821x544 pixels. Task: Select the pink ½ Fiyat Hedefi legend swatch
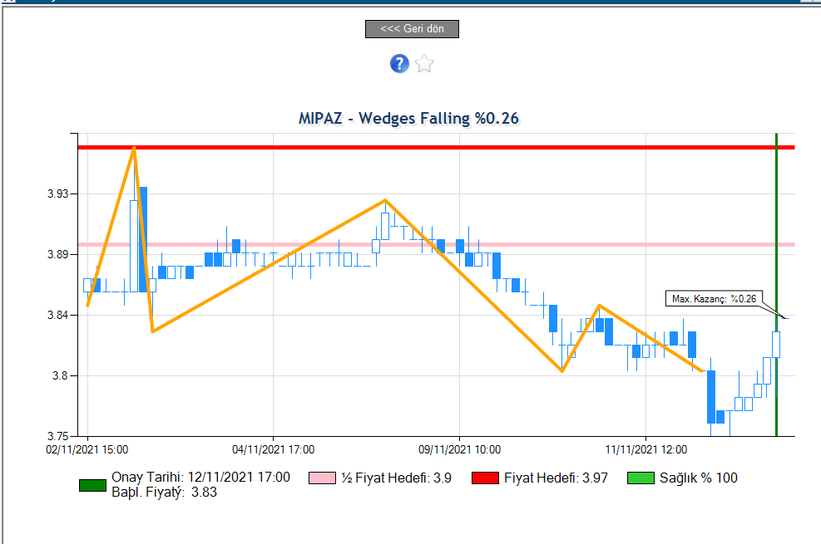[322, 478]
